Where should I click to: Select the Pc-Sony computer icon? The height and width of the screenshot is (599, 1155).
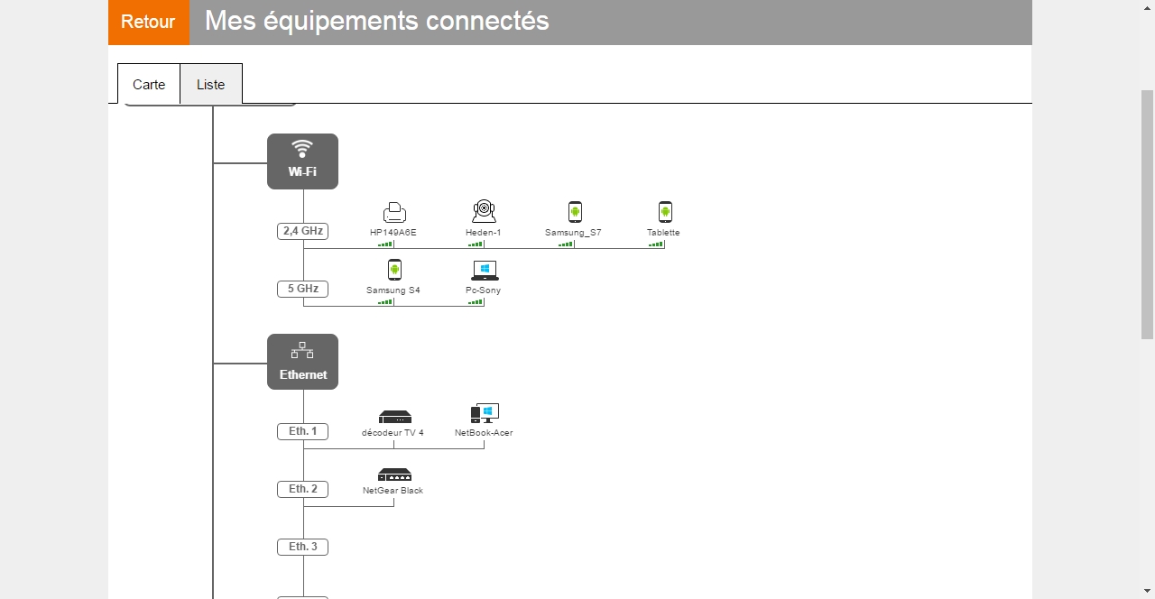pos(484,270)
